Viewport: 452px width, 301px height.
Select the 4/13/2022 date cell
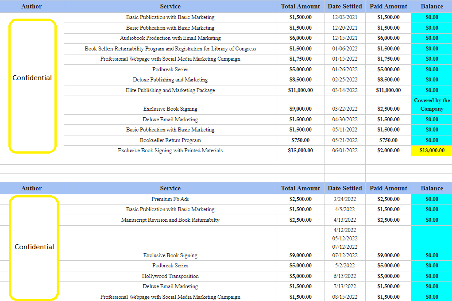(x=345, y=220)
